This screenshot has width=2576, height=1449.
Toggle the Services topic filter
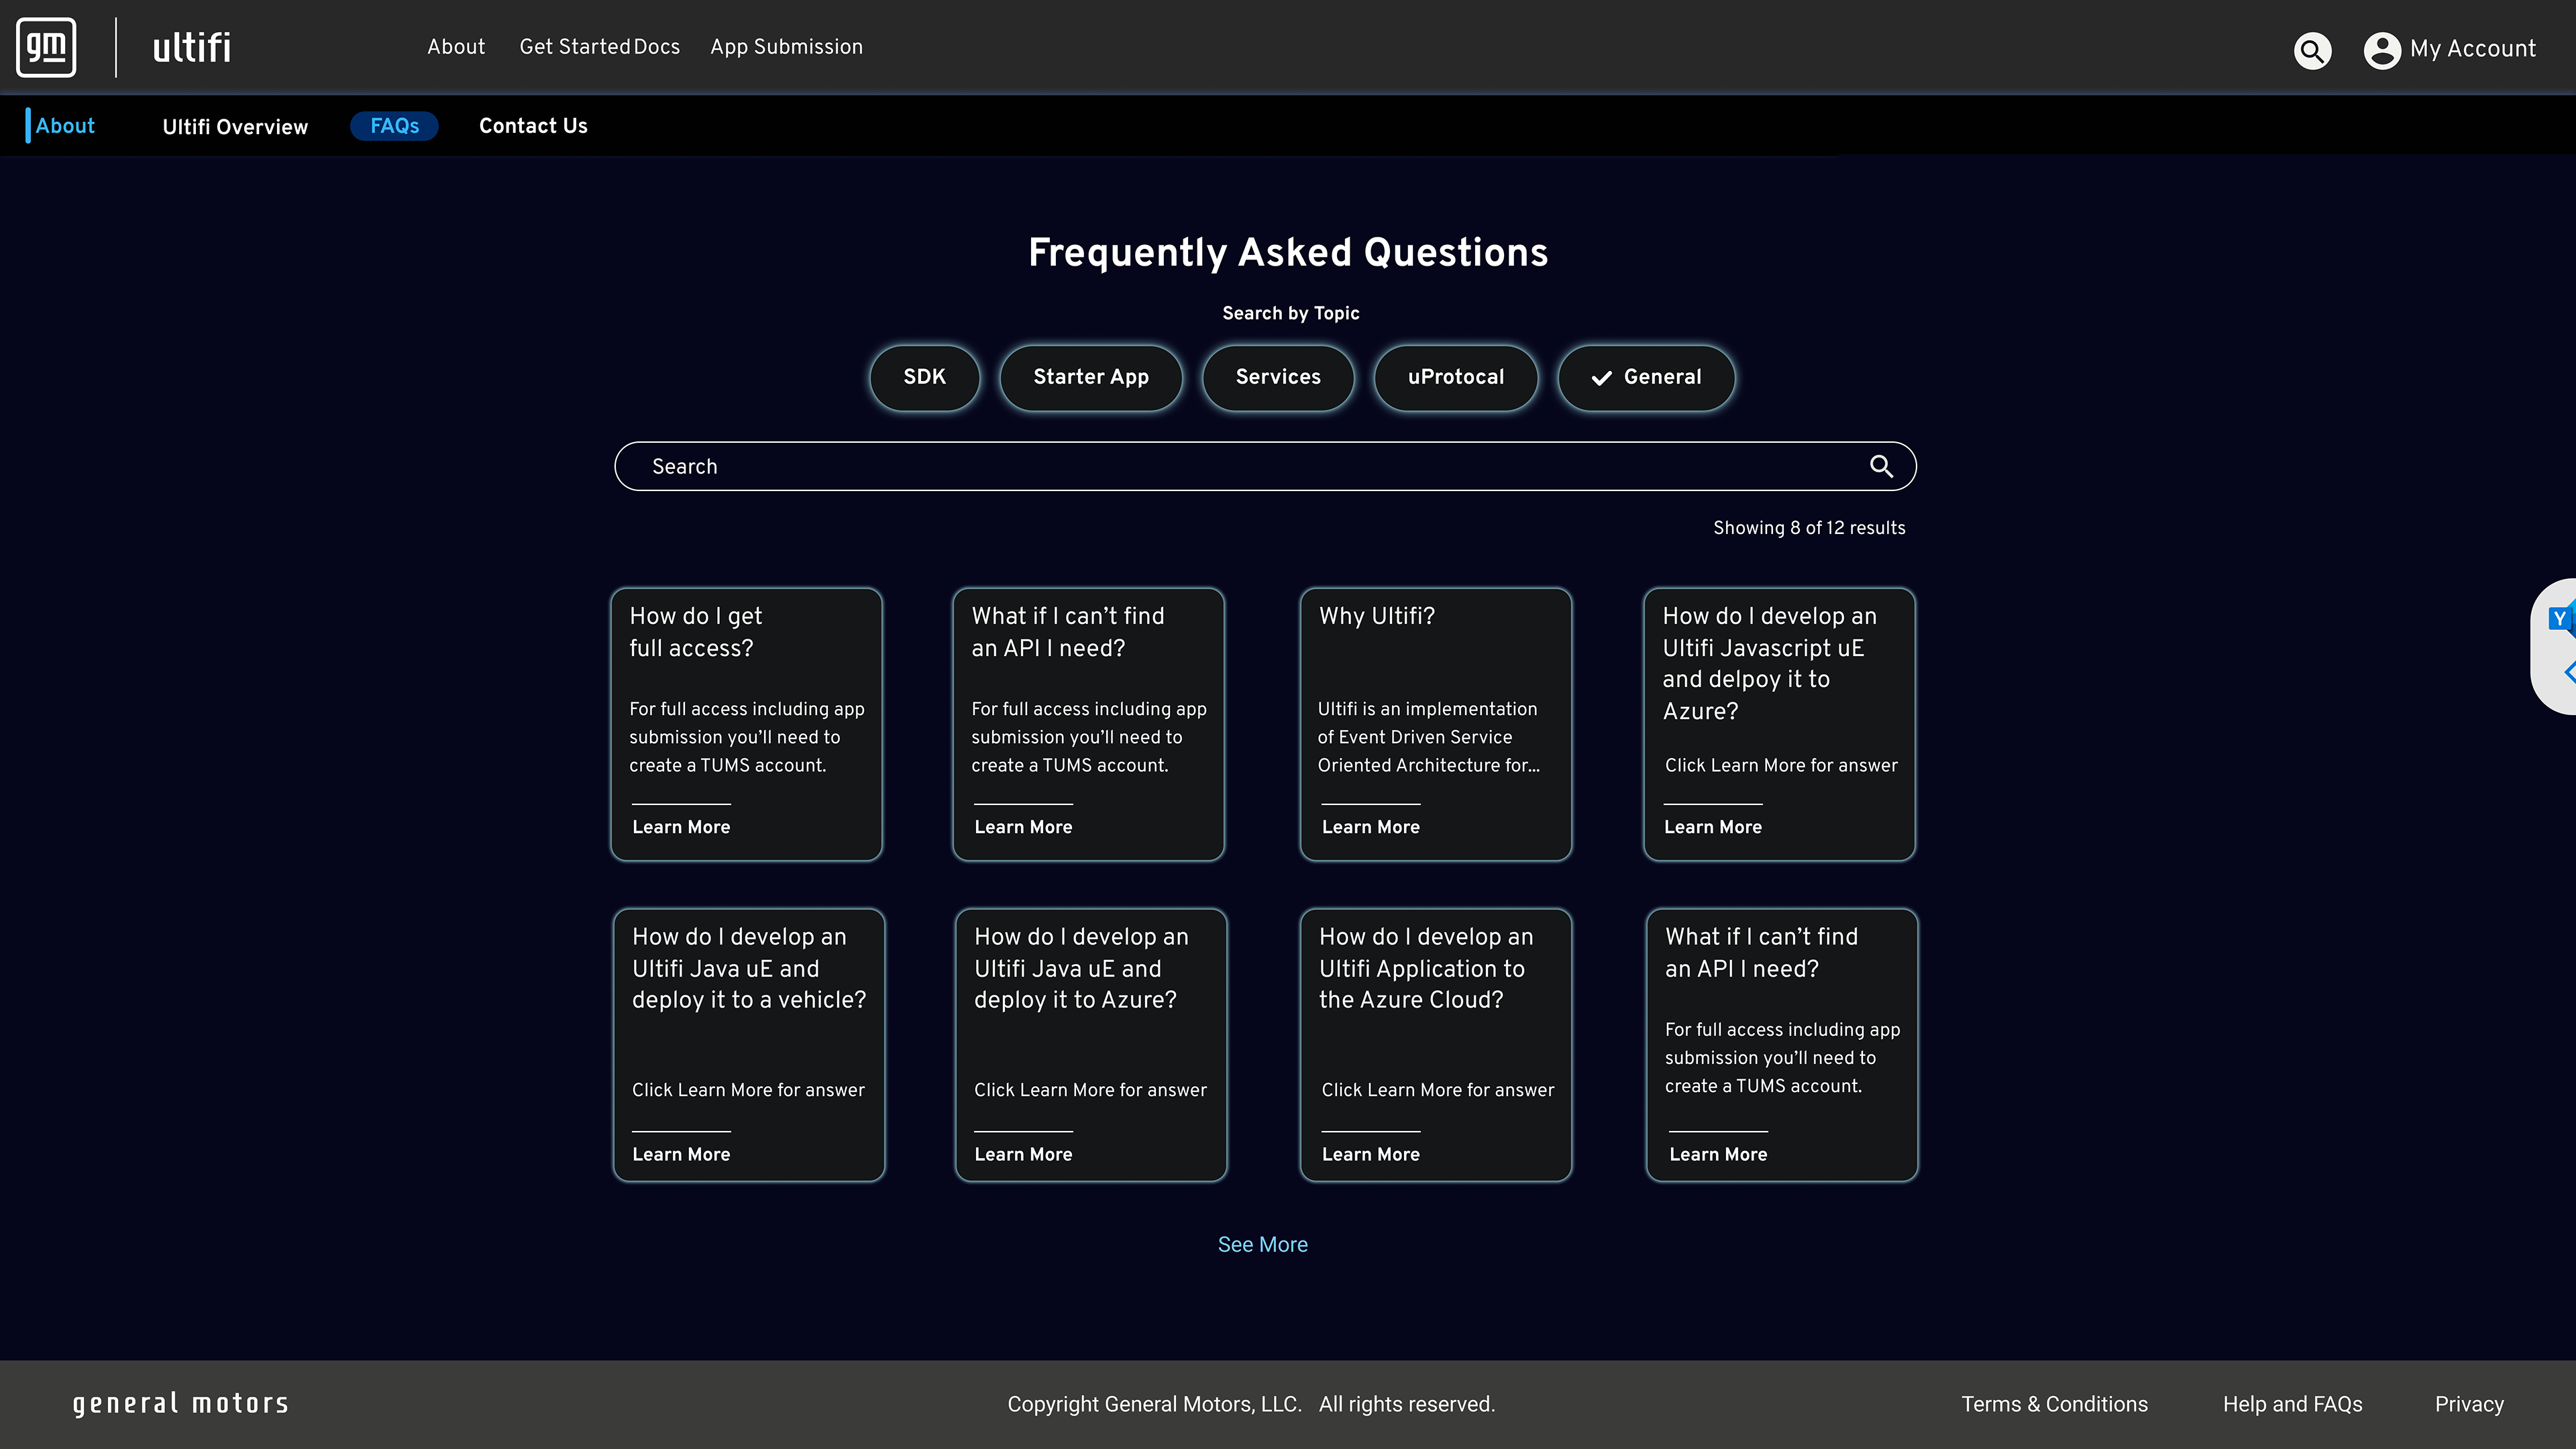[1278, 377]
